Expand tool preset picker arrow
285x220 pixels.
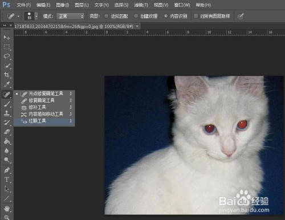(18, 17)
